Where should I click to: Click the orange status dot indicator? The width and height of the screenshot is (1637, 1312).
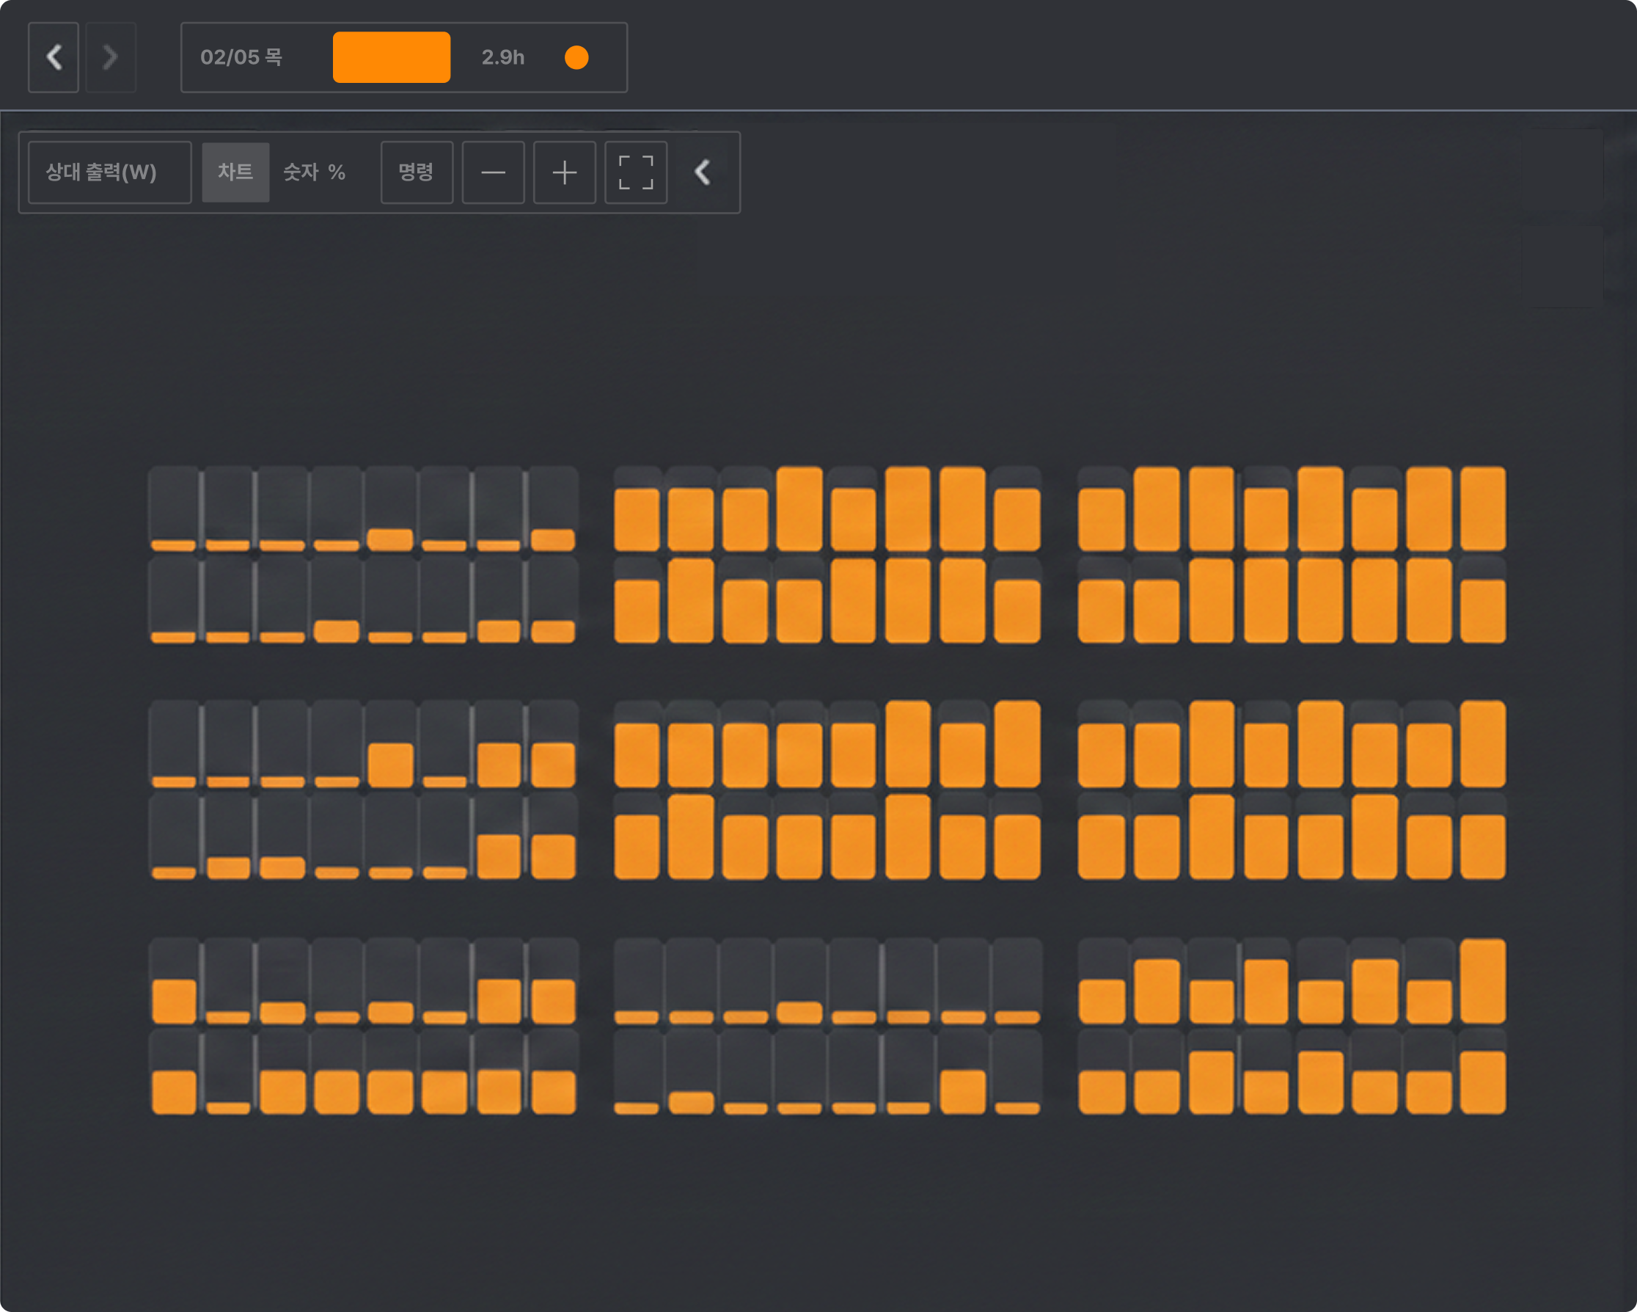pos(576,58)
